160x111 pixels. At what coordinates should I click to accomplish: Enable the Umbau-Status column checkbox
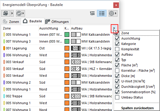(117, 97)
